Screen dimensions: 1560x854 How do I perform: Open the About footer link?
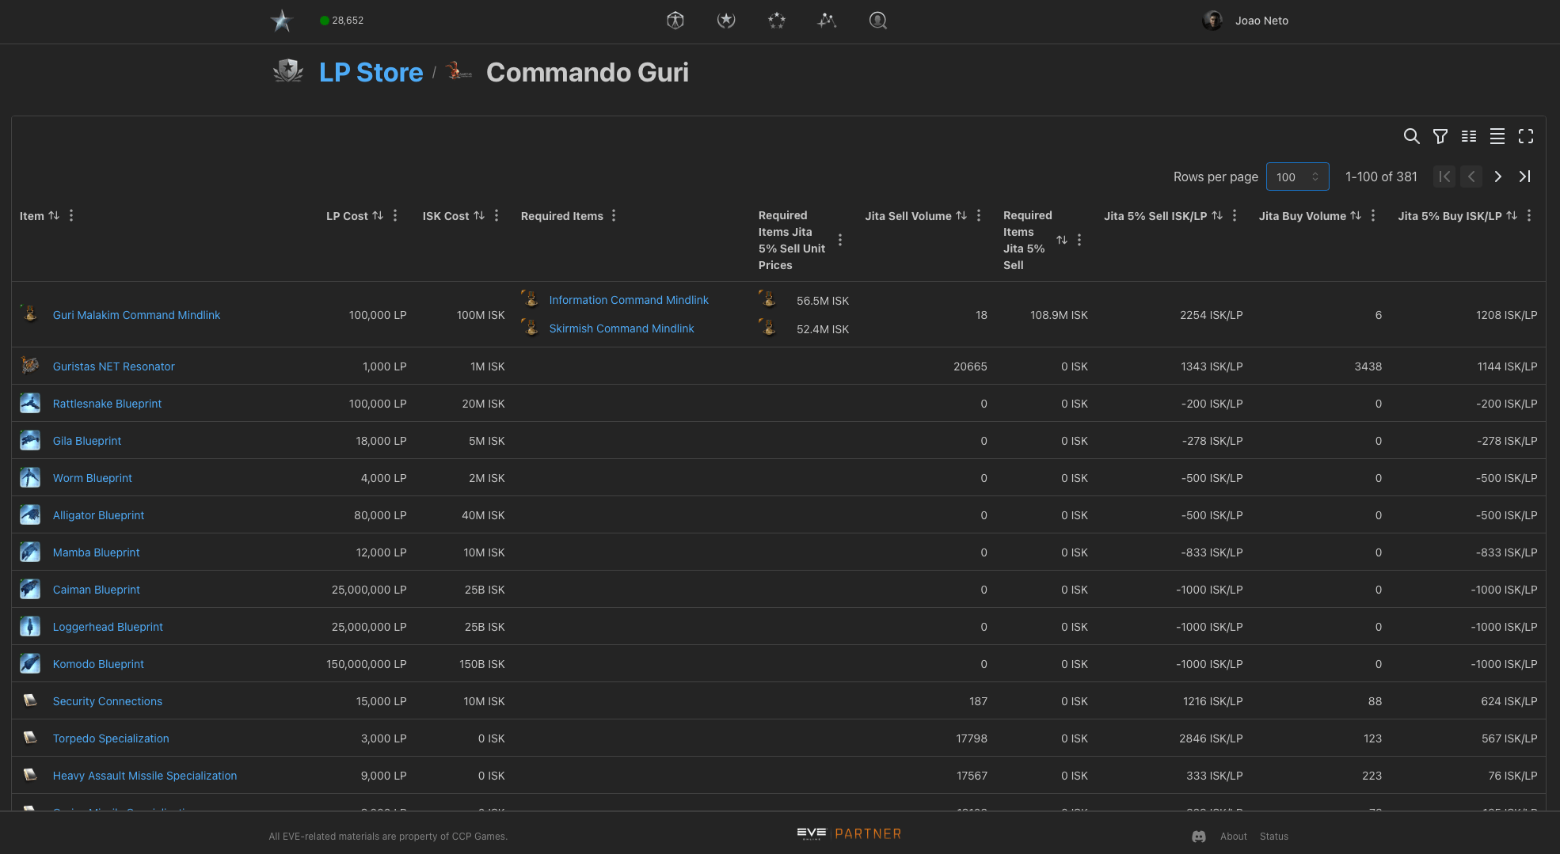coord(1233,837)
